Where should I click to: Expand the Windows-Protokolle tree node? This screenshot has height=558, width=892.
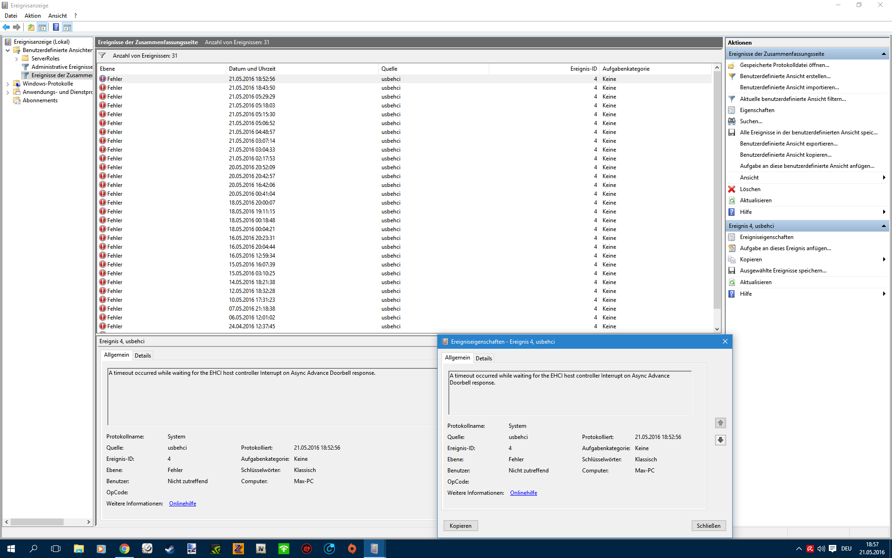click(x=8, y=84)
